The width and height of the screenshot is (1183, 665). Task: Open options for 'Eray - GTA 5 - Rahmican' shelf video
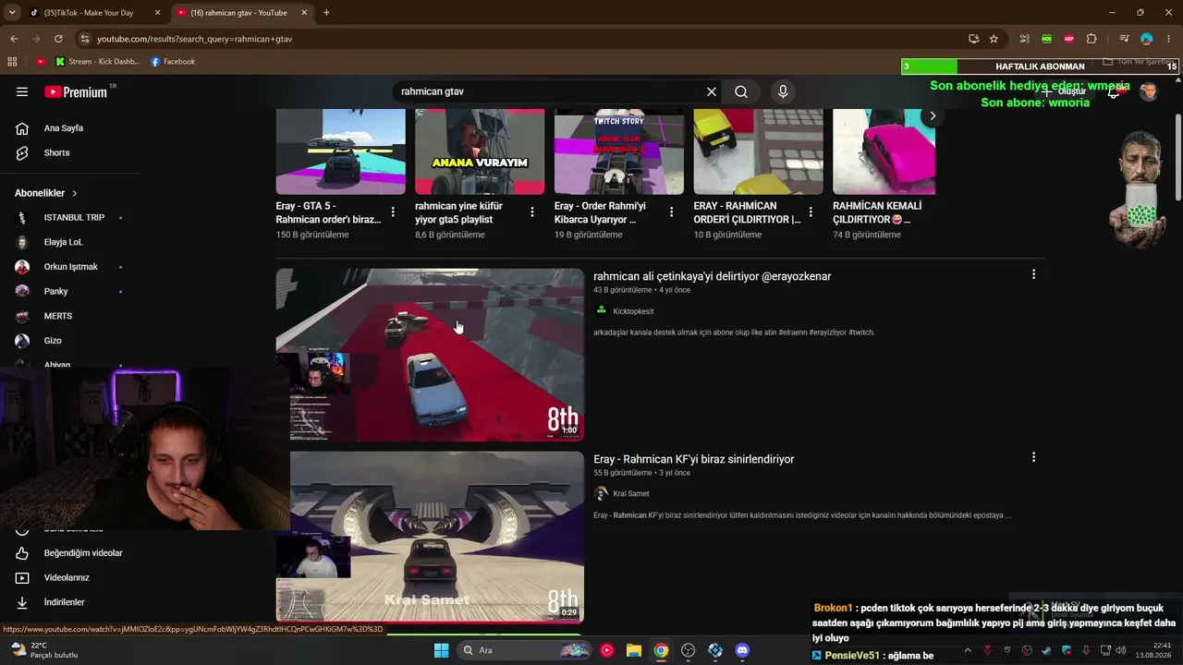click(x=393, y=212)
